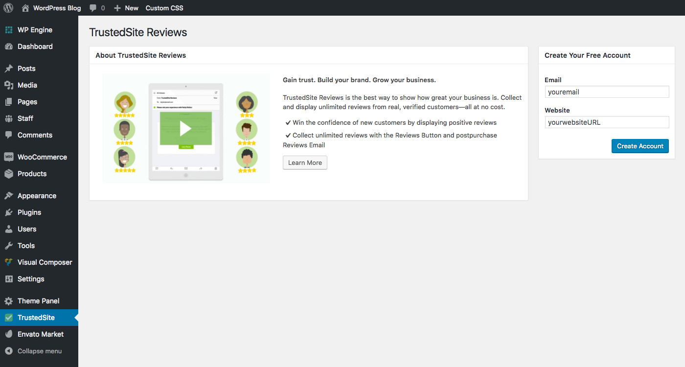The image size is (685, 367).
Task: Click the comment count 0 in admin bar
Action: pos(103,8)
